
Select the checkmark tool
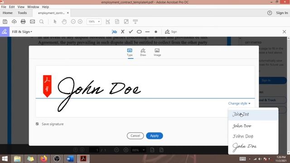(x=131, y=32)
